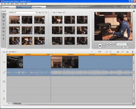Show the Music album section

[3, 39]
